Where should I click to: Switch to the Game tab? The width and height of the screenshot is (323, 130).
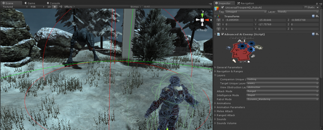[x=31, y=3]
